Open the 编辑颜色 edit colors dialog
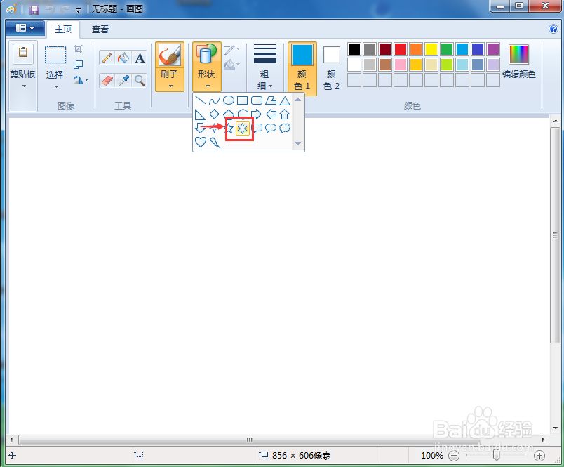Viewport: 564px width, 467px height. (518, 61)
